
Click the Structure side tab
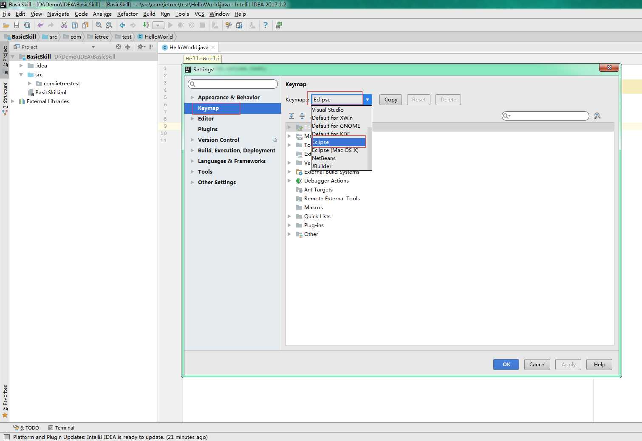pyautogui.click(x=5, y=98)
